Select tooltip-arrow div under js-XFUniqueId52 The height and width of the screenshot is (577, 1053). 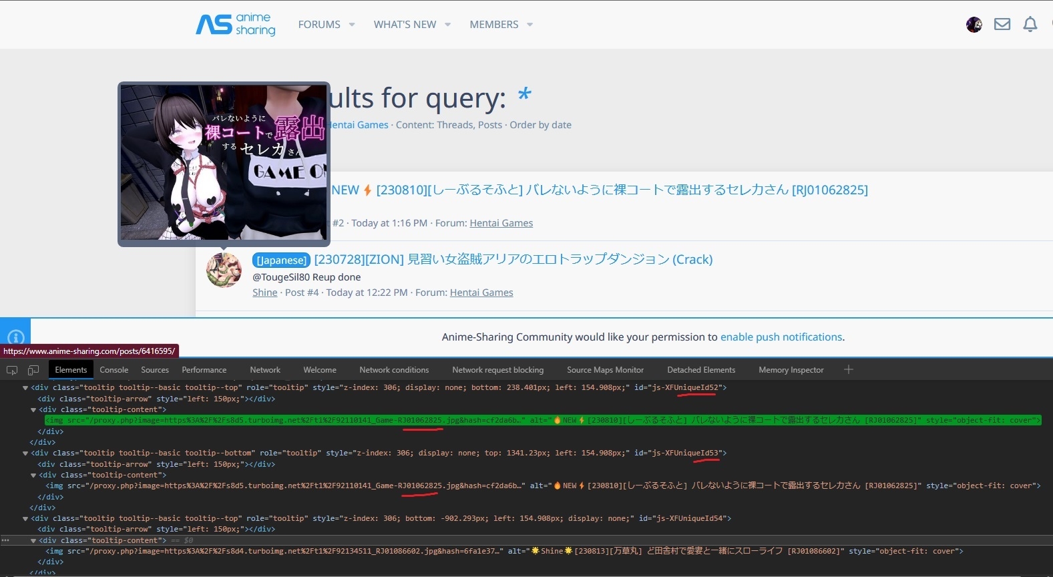[x=156, y=399]
